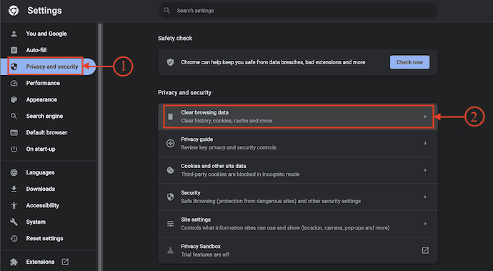Open Privacy Sandbox external link icon
493x271 pixels.
pos(425,250)
